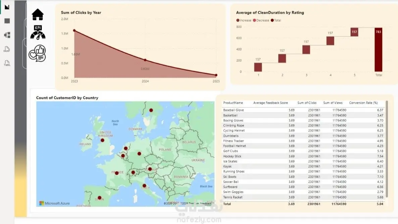398x224 pixels.
Task: Open the KPI page navigation icon
Action: pos(38,32)
